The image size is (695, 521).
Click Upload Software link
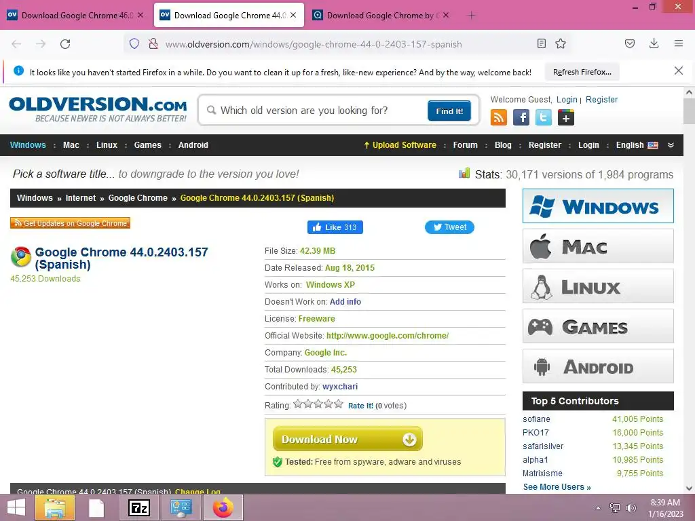point(400,145)
